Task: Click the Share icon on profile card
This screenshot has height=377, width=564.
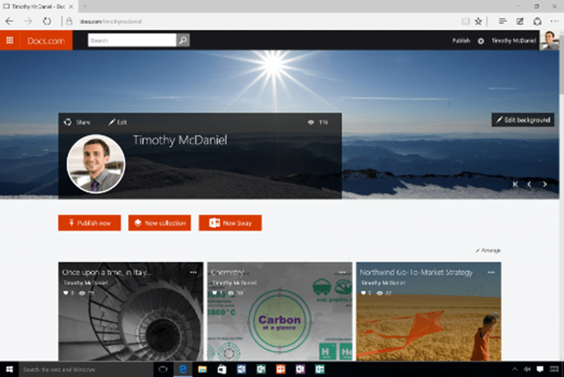Action: coord(68,122)
